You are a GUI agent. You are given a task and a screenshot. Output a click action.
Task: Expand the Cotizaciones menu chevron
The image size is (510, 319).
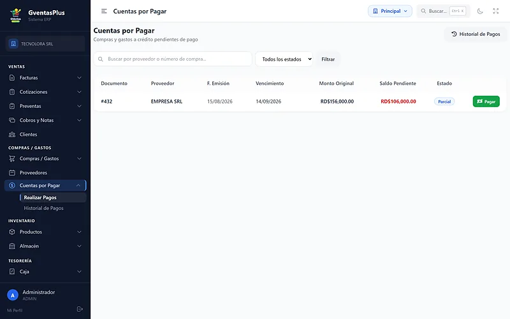coord(79,92)
